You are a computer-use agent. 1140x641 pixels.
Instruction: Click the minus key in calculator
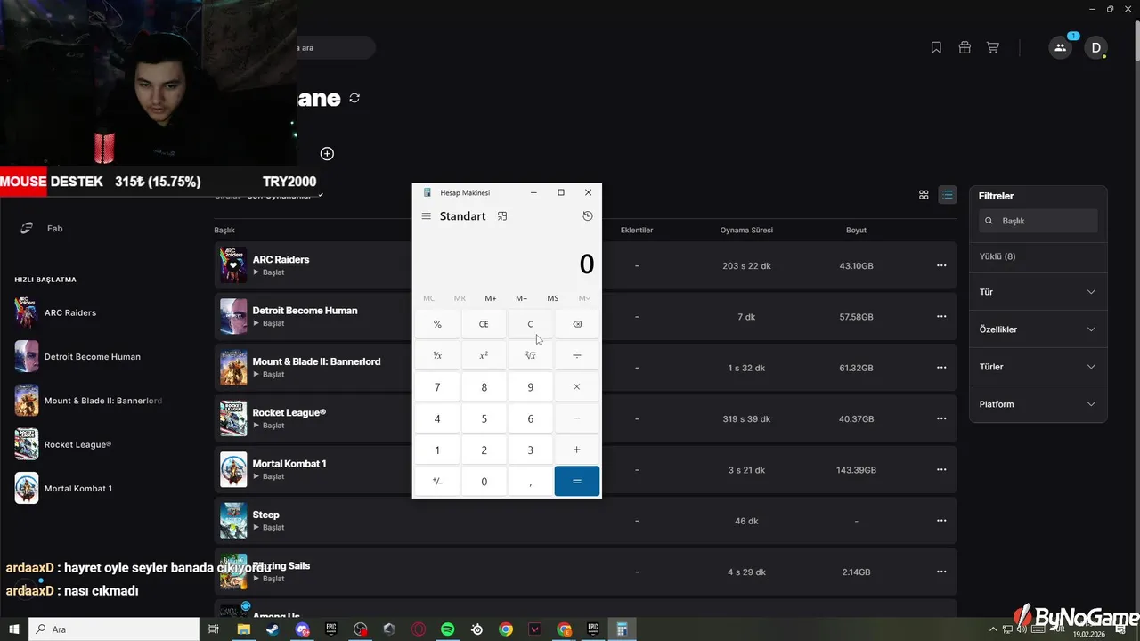pos(577,418)
